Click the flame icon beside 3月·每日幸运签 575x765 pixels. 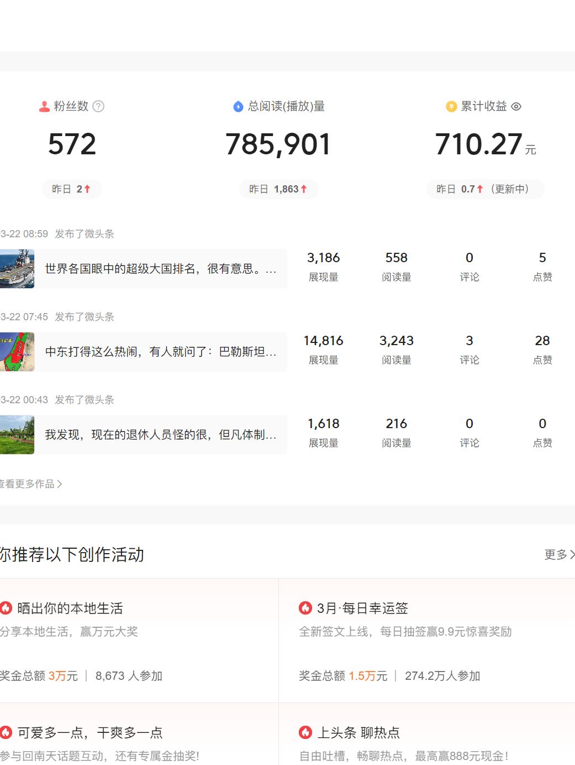click(x=305, y=607)
